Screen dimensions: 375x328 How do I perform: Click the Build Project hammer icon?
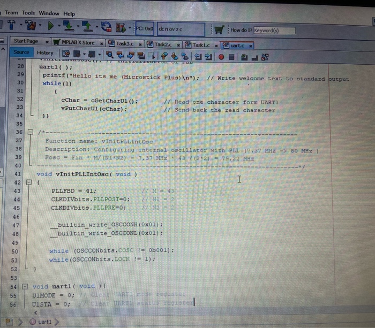tap(11, 25)
